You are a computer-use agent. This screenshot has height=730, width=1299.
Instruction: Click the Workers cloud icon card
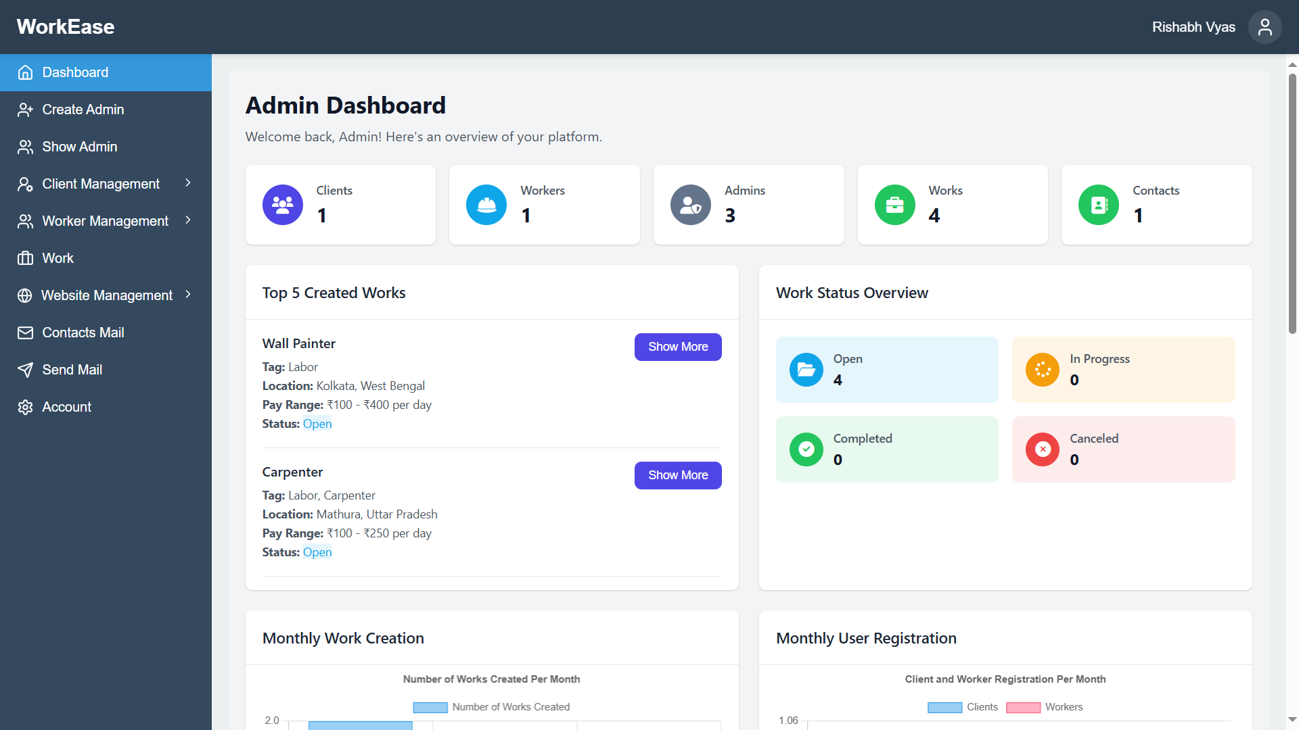tap(486, 204)
